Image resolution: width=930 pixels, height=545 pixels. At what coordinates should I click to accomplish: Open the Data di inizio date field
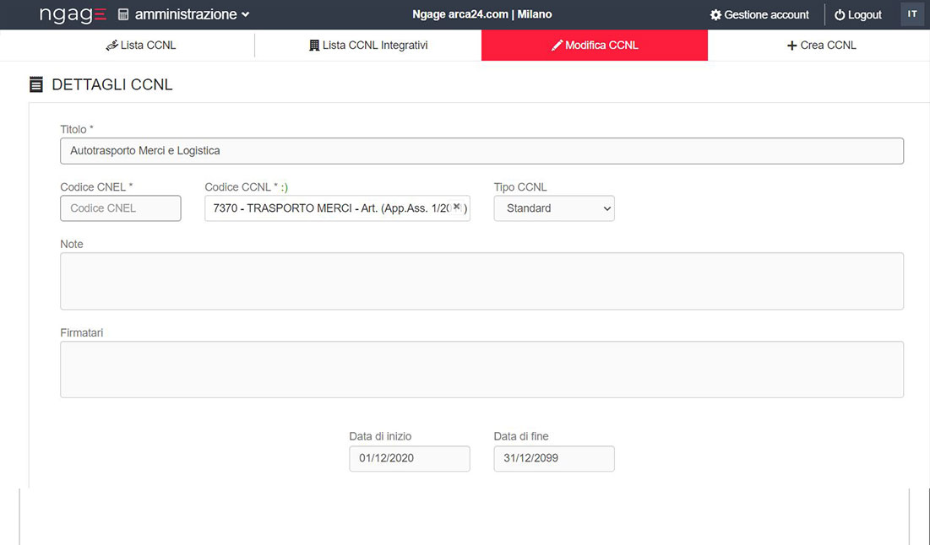pos(409,458)
